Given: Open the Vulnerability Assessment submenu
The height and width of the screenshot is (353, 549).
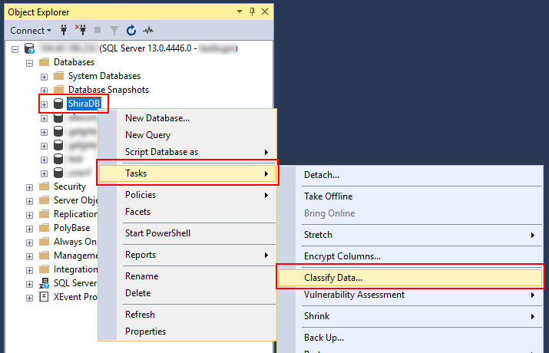Looking at the screenshot, I should click(x=354, y=295).
